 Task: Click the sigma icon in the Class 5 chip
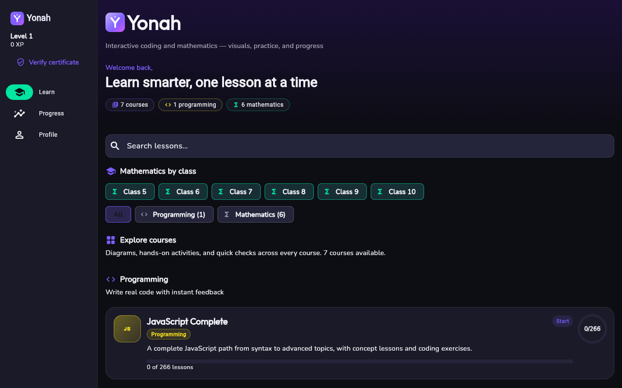pos(115,192)
